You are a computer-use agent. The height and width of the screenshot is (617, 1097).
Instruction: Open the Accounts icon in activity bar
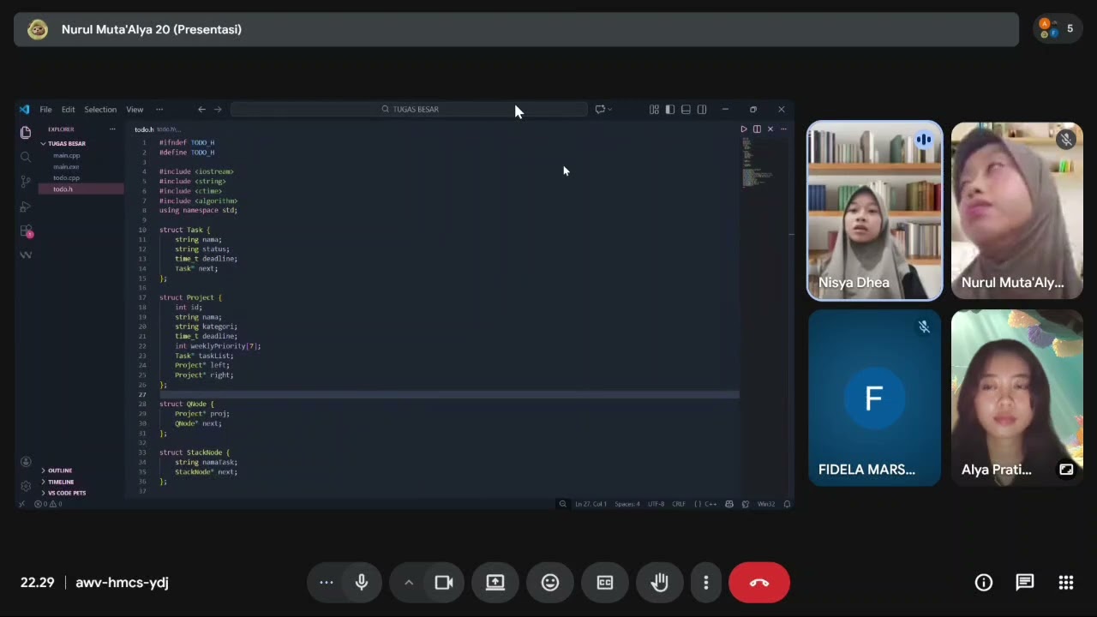[x=26, y=462]
